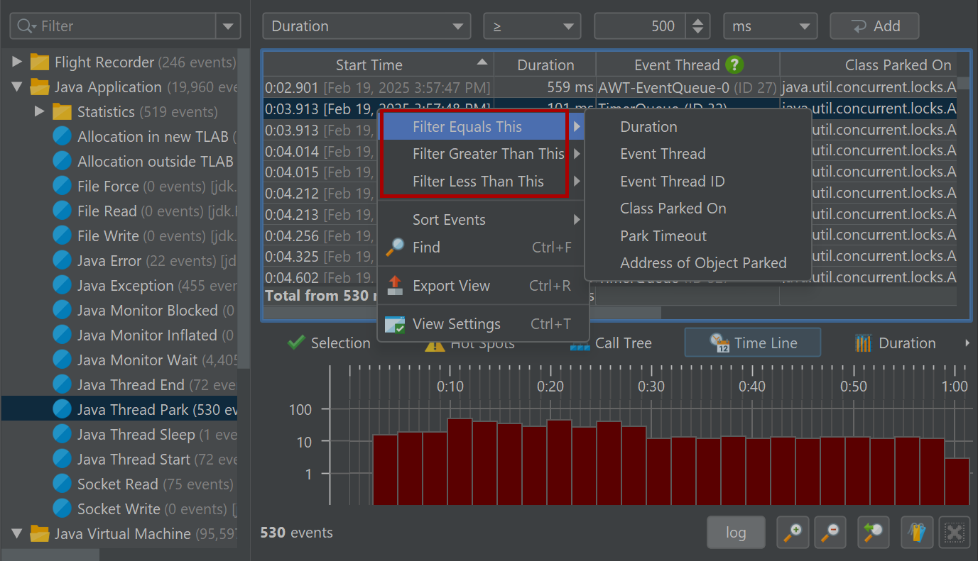
Task: Open the Duration filter criterion combo box
Action: [x=366, y=26]
